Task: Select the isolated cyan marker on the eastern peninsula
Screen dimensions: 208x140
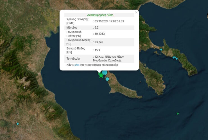Action: 161,50
